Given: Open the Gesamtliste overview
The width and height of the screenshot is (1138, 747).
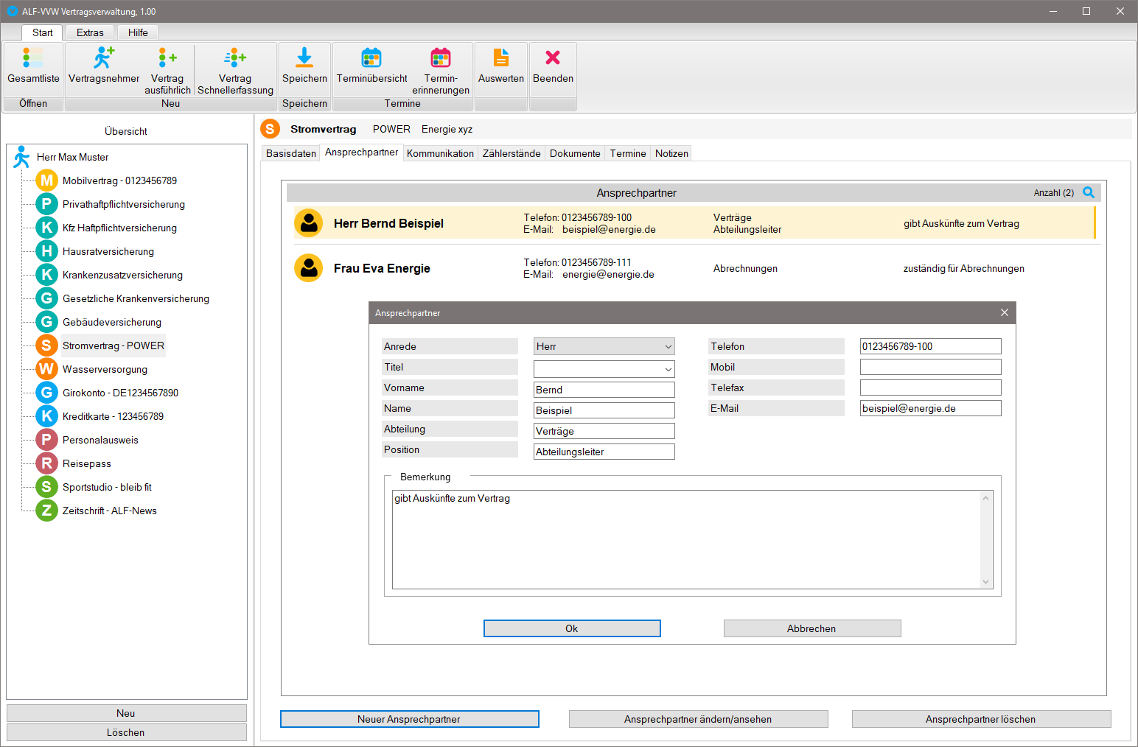Looking at the screenshot, I should (33, 69).
